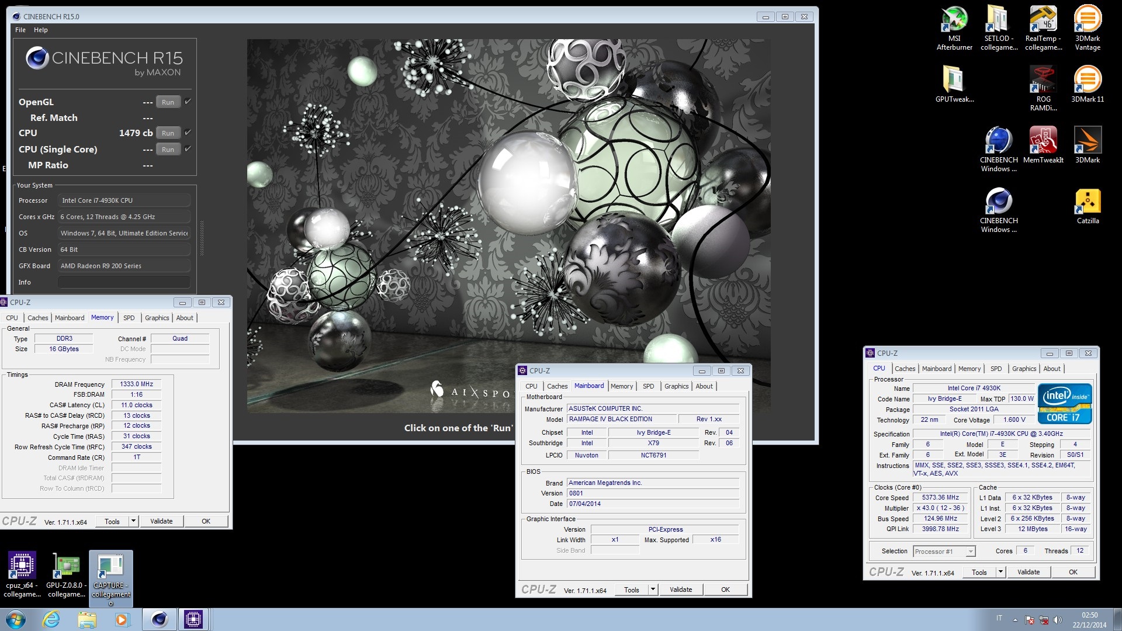This screenshot has width=1122, height=631.
Task: Click the volume tray icon
Action: (1057, 620)
